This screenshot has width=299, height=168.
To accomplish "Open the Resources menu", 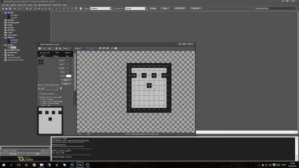I will (22, 5).
